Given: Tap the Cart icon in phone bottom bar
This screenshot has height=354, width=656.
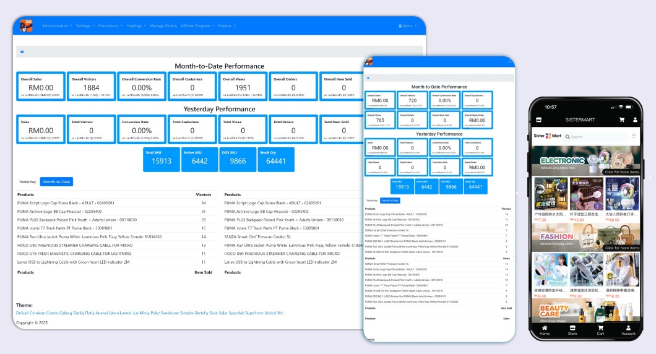Looking at the screenshot, I should click(x=600, y=330).
